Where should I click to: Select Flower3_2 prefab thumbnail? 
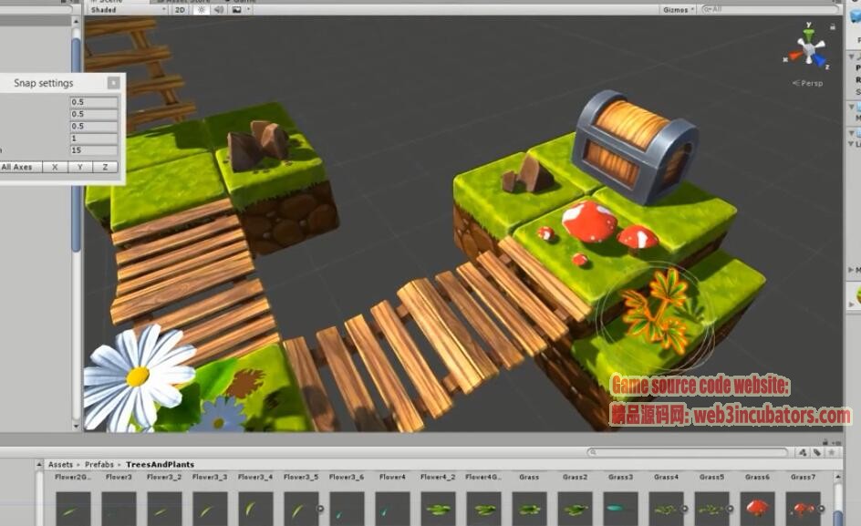coord(164,509)
